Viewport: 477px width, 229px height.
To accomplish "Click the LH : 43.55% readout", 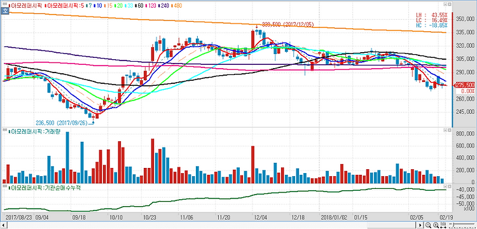I will [432, 14].
